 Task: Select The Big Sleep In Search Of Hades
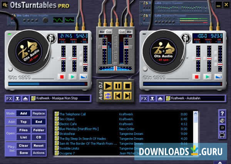82,139
